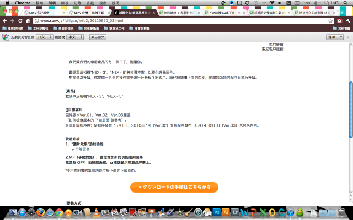Open the Time Machine menu icon
353x220 pixels.
pos(255,3)
